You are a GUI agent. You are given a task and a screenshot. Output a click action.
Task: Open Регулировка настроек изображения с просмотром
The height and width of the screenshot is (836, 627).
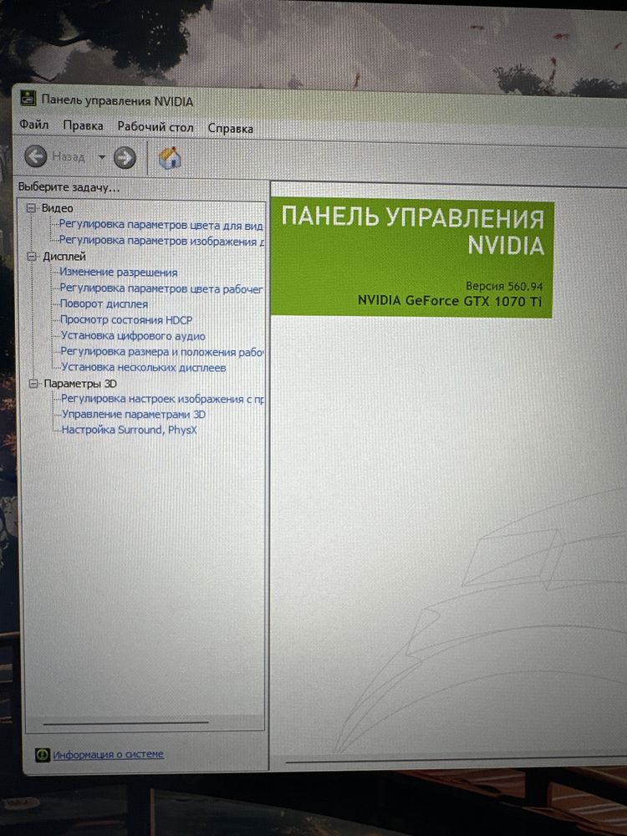[163, 399]
